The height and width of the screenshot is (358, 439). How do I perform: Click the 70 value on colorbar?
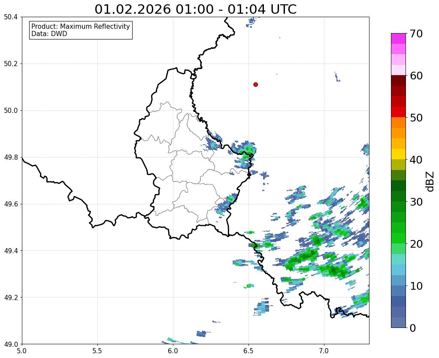pos(416,33)
